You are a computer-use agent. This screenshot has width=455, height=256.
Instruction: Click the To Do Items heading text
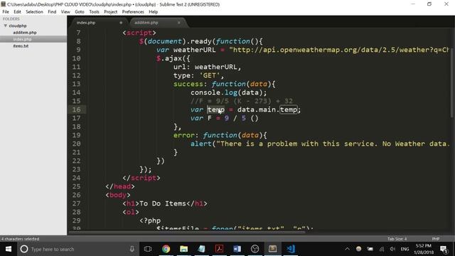pyautogui.click(x=163, y=203)
